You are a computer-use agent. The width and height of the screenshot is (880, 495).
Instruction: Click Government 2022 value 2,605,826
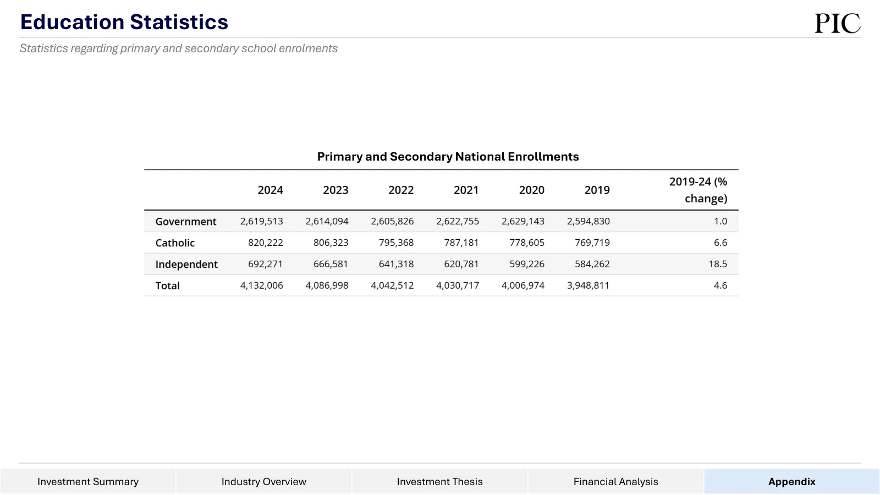pos(392,221)
